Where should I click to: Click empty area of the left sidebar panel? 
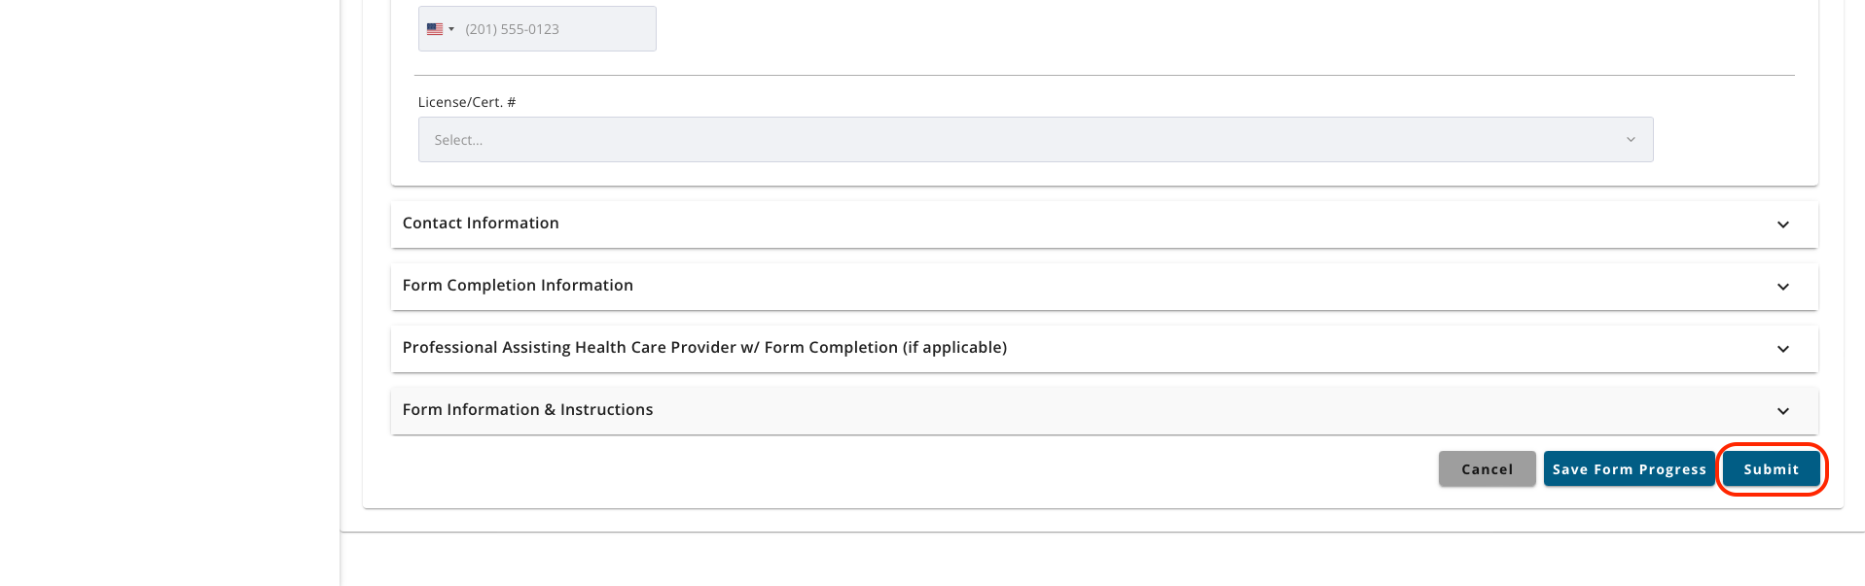coord(169,292)
